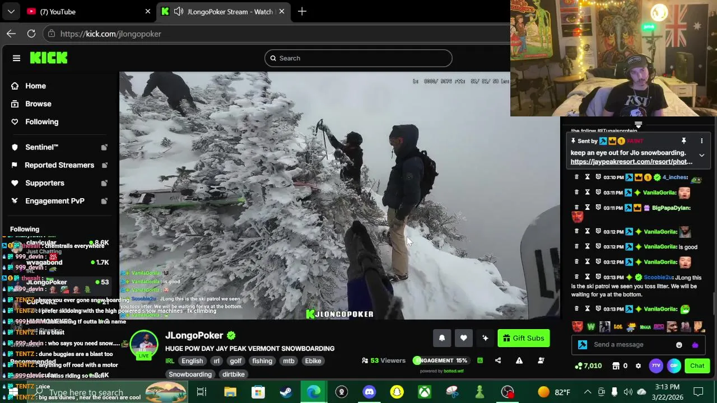
Task: Timeout BigPapaDylan with hourglass icon
Action: (x=587, y=208)
